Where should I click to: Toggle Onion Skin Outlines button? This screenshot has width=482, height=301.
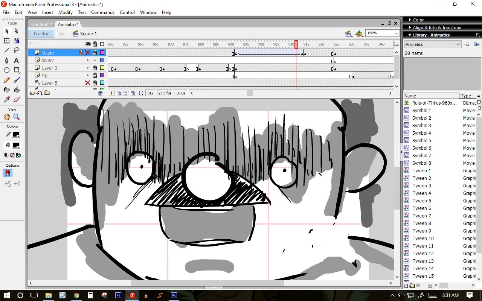coord(126,93)
